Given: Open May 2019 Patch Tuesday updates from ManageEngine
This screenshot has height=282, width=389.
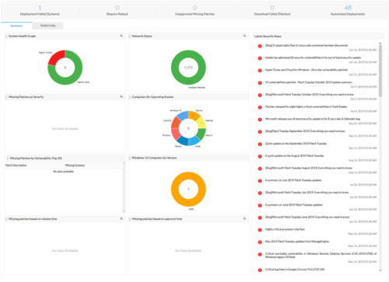Looking at the screenshot, I should tap(297, 242).
